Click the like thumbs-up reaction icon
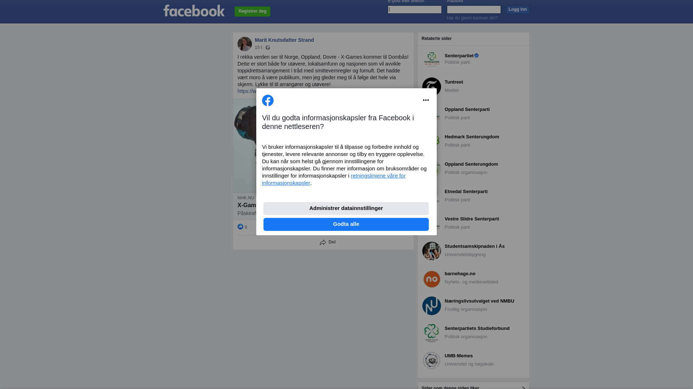 coord(240,227)
